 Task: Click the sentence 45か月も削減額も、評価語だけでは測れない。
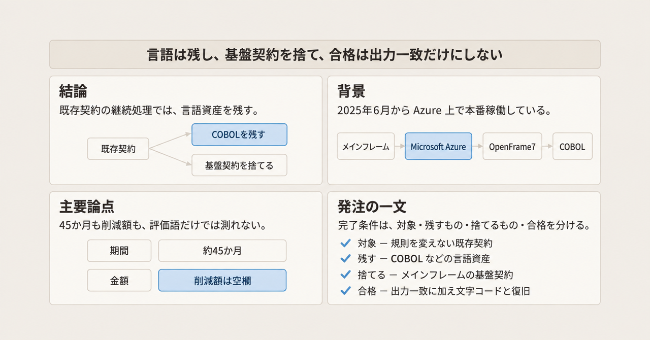[163, 225]
